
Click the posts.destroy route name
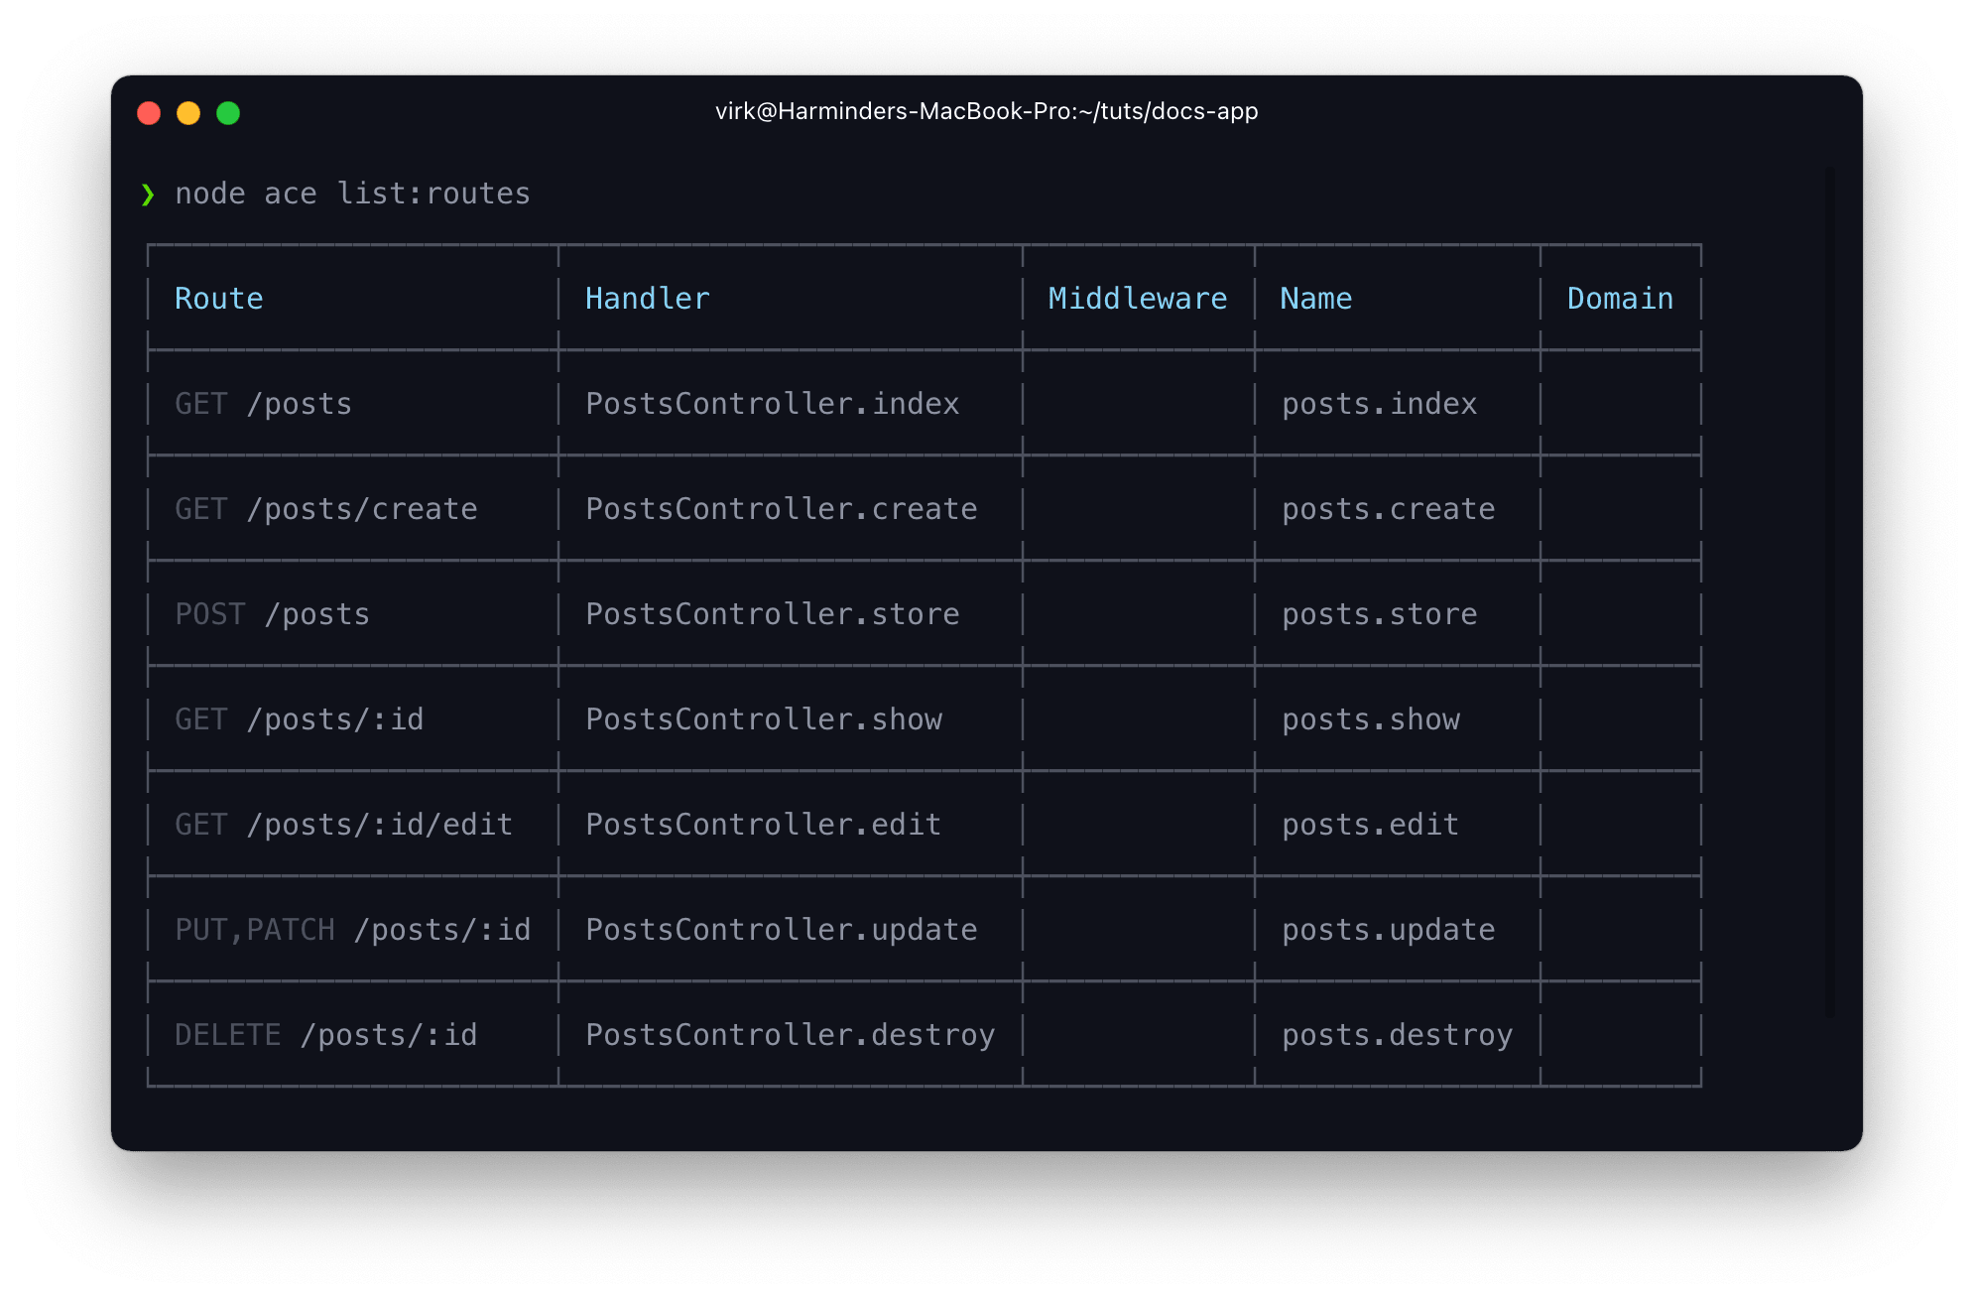point(1397,1035)
